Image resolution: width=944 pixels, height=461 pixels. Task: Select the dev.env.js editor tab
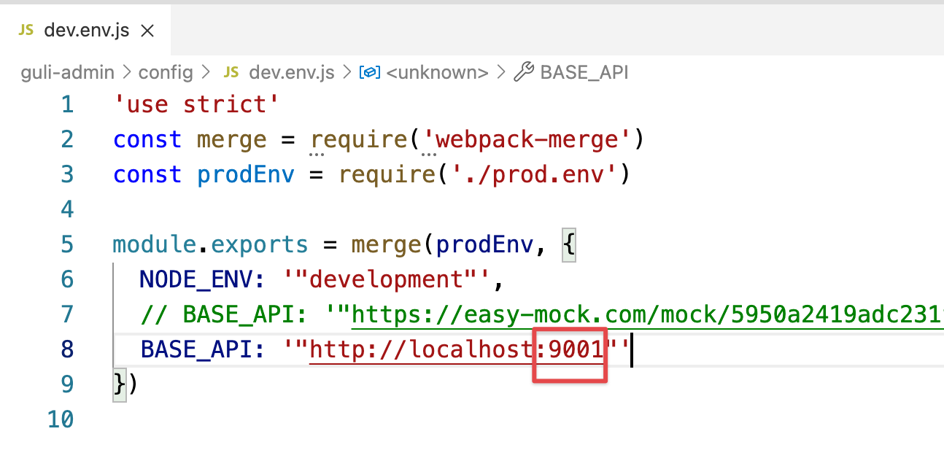[x=85, y=31]
